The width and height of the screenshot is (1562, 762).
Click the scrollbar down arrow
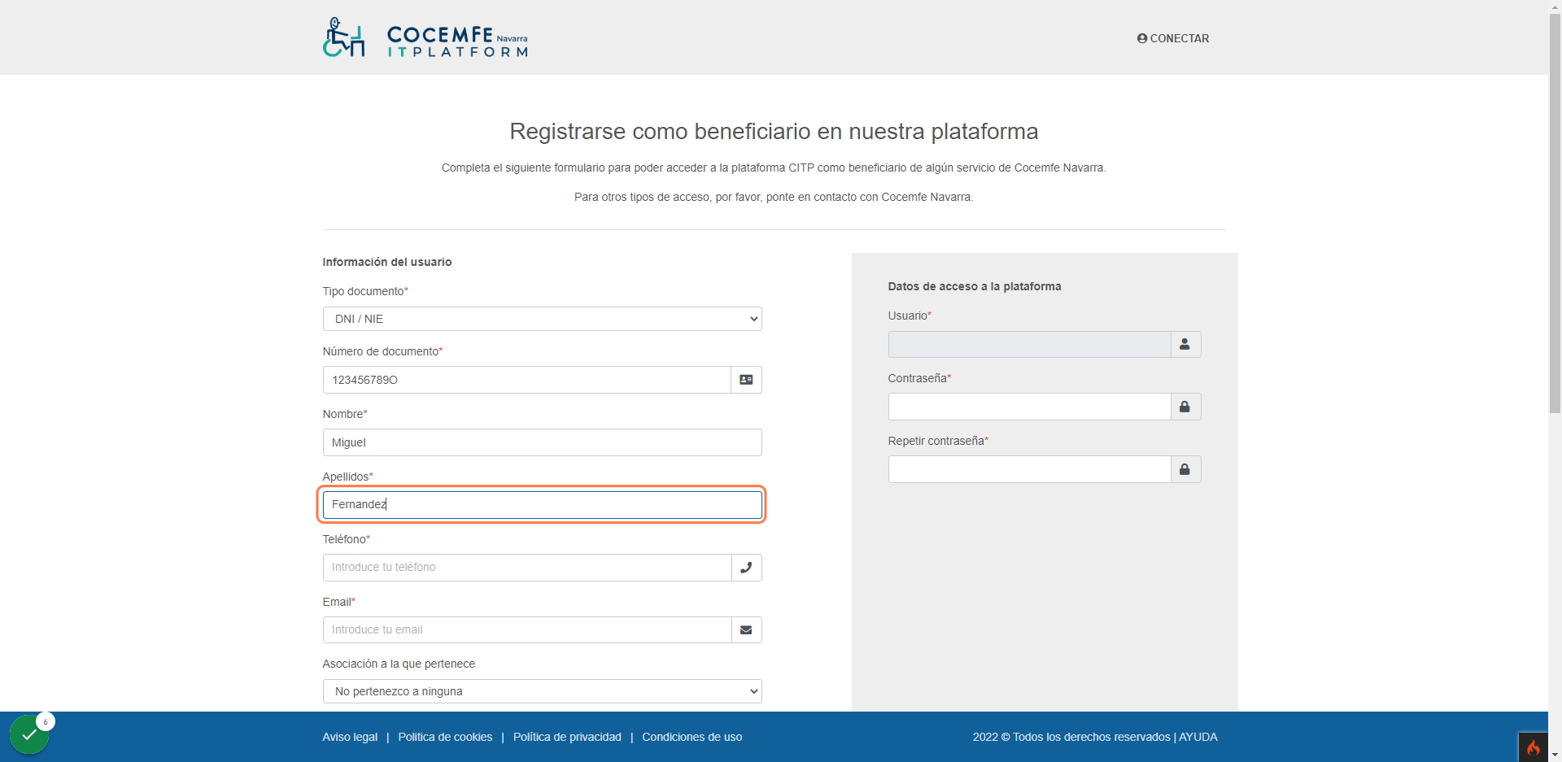1555,755
